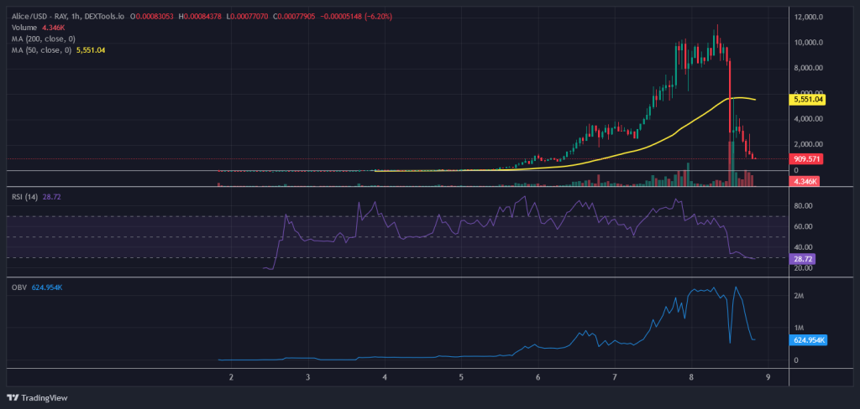Click the 624.954K value beside OBV legend
Image resolution: width=860 pixels, height=409 pixels.
46,287
